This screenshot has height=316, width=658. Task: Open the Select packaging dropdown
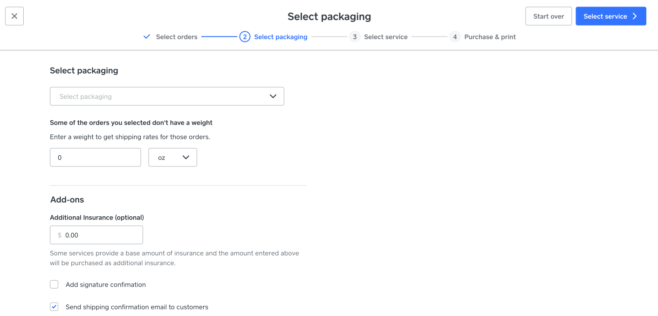pyautogui.click(x=166, y=96)
